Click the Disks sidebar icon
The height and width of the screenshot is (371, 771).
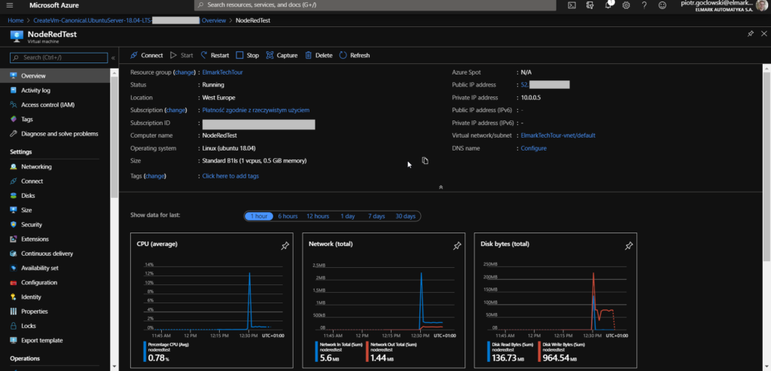coord(14,196)
